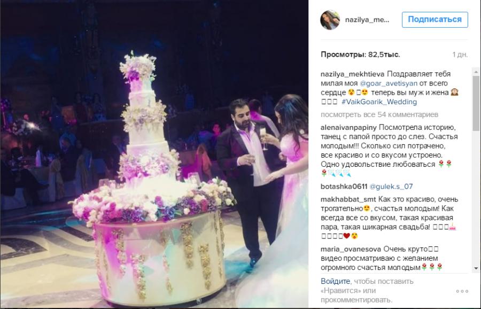Open the #VaikGoarik_Wedding hashtag
Screen dimensions: 481x309
pos(379,102)
